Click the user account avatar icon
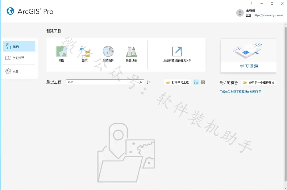Image resolution: width=287 pixels, height=190 pixels. 240,13
